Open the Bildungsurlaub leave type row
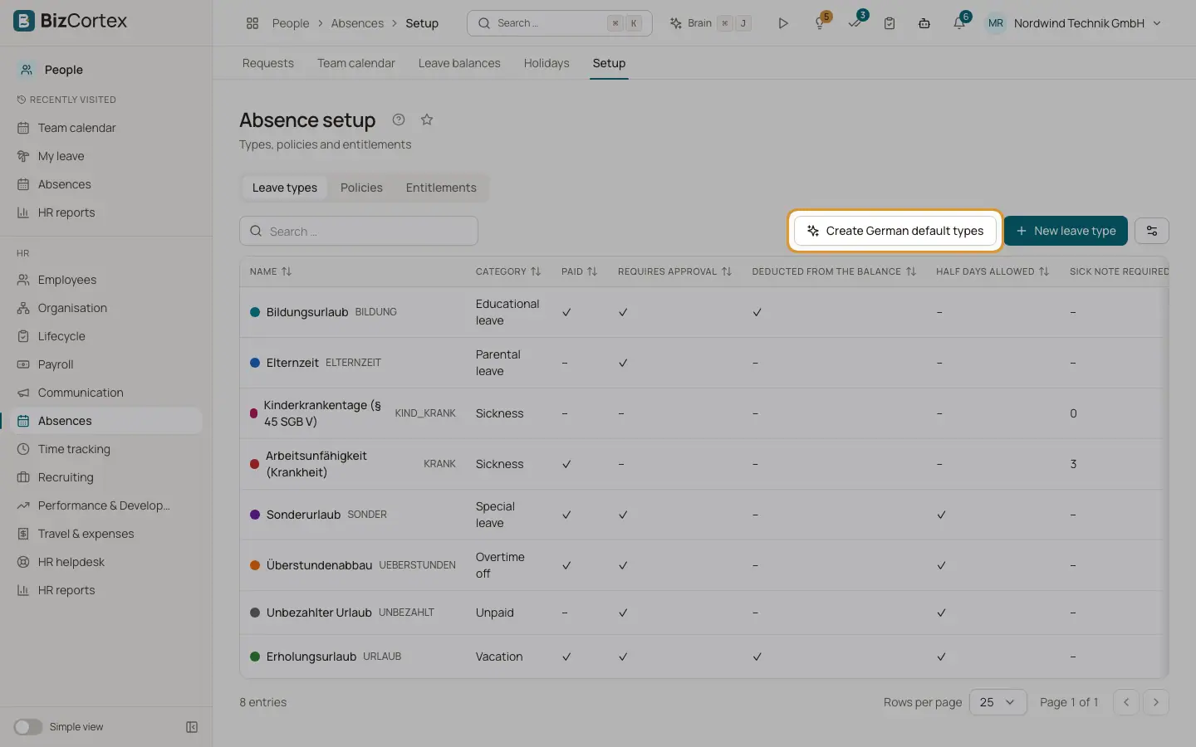The height and width of the screenshot is (747, 1196). [x=703, y=312]
